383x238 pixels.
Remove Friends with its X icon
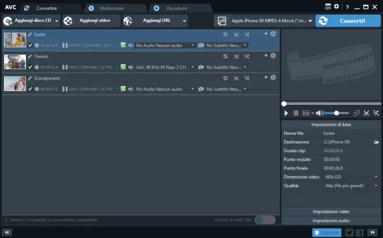click(273, 56)
